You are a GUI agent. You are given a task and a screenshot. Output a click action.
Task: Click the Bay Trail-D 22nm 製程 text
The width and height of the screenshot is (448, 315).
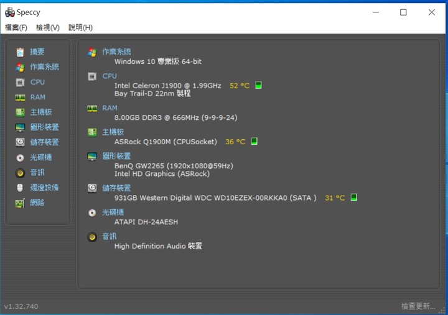(x=152, y=94)
